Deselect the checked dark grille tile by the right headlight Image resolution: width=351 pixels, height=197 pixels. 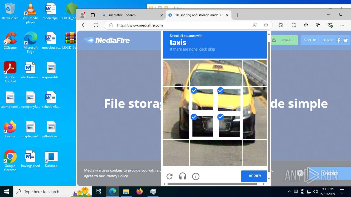pyautogui.click(x=229, y=126)
